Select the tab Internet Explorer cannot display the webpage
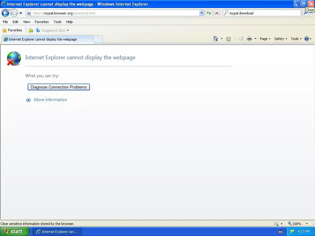This screenshot has width=315, height=236. click(x=48, y=39)
